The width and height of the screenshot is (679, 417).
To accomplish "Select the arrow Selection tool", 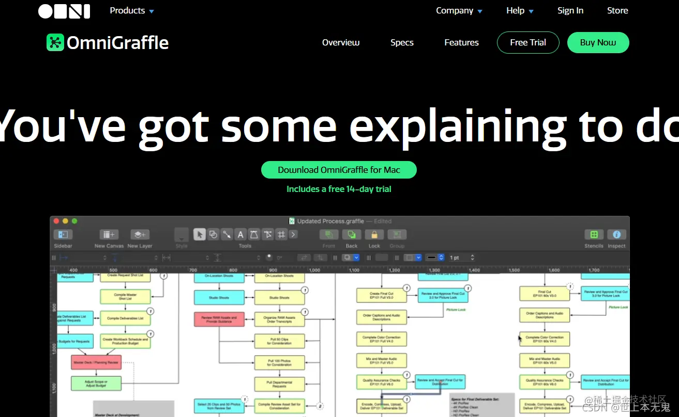I will pos(200,234).
